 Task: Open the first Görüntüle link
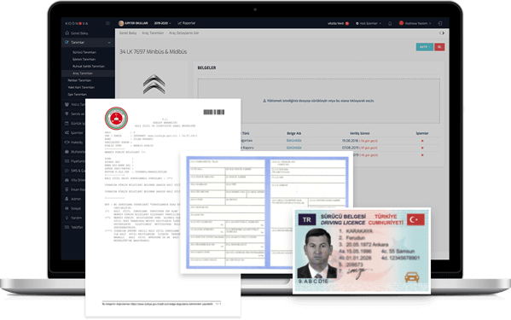pyautogui.click(x=294, y=141)
